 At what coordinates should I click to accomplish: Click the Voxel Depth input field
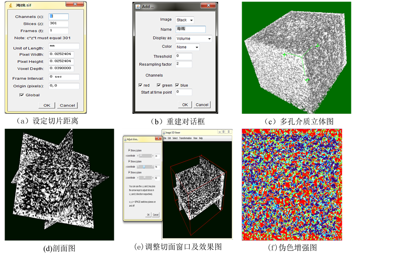tap(61, 68)
